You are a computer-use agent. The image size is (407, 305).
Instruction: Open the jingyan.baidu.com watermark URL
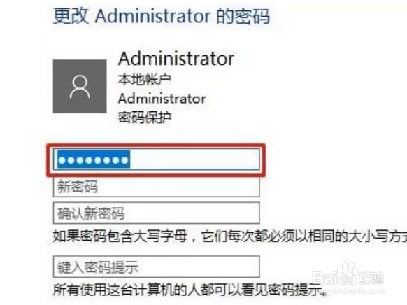(355, 290)
